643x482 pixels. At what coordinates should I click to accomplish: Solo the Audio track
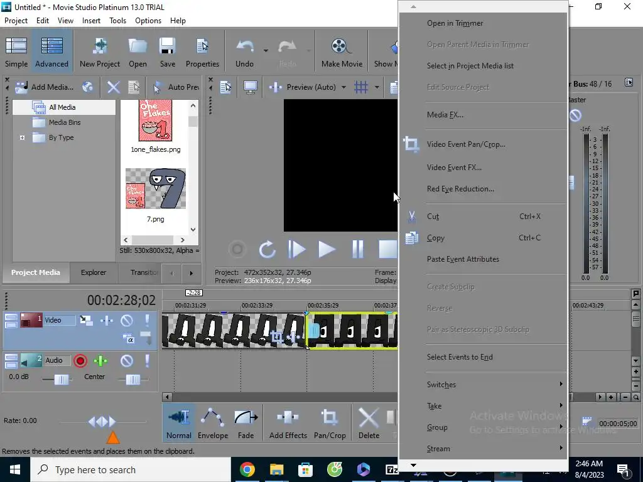click(x=147, y=361)
